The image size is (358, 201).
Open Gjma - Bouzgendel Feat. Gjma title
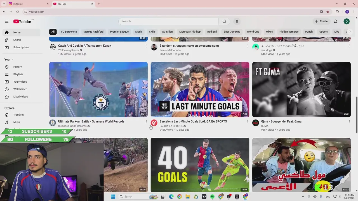point(281,121)
